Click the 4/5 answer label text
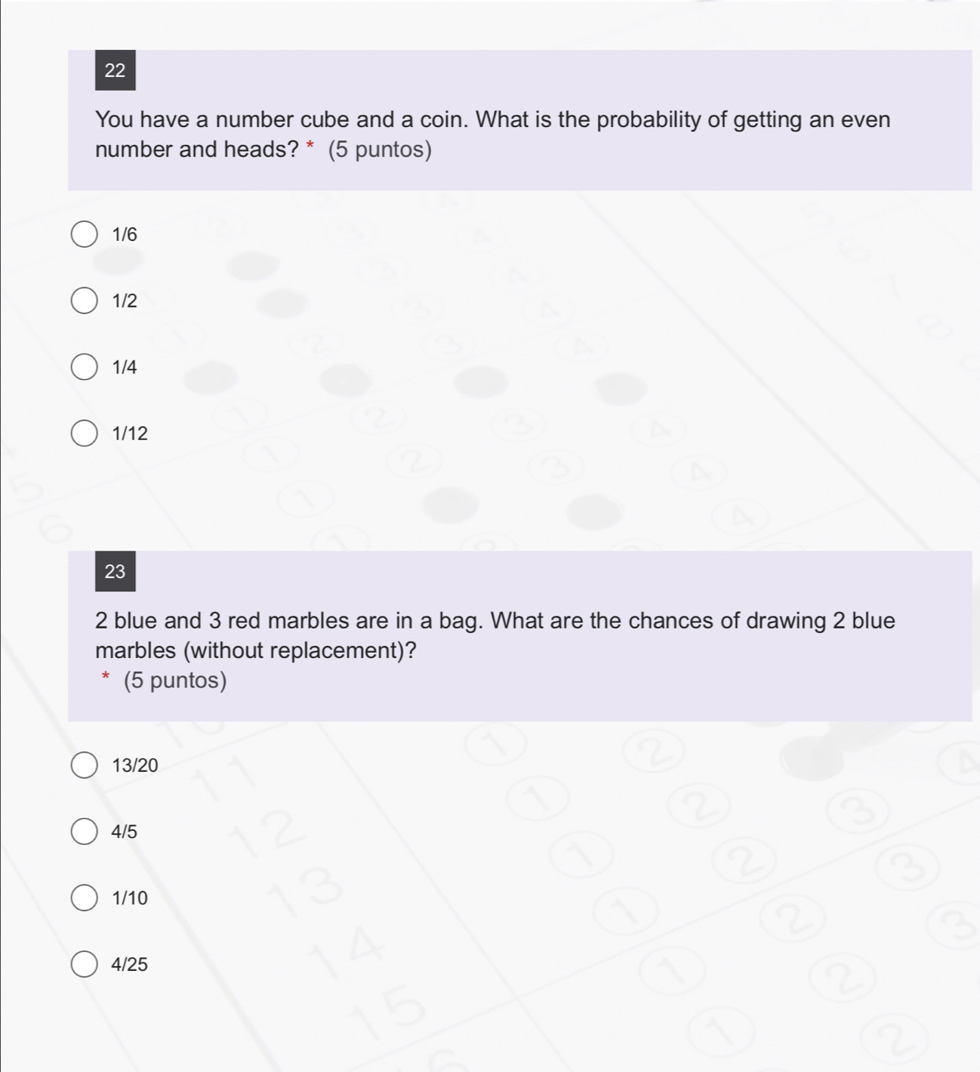 (125, 833)
